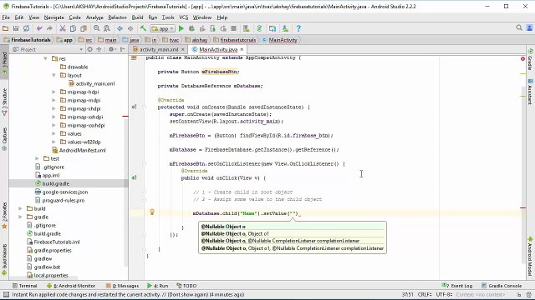The width and height of the screenshot is (535, 300).
Task: Select AndroidManifest.xml in project tree
Action: pyautogui.click(x=79, y=150)
